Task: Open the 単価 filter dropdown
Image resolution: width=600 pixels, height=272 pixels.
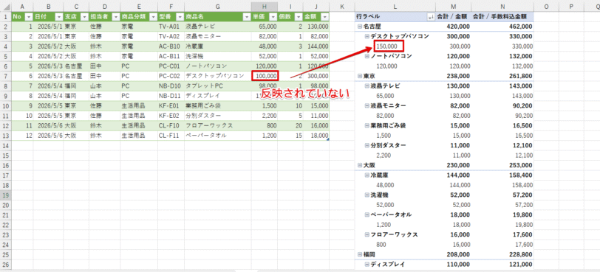Action: tap(273, 17)
